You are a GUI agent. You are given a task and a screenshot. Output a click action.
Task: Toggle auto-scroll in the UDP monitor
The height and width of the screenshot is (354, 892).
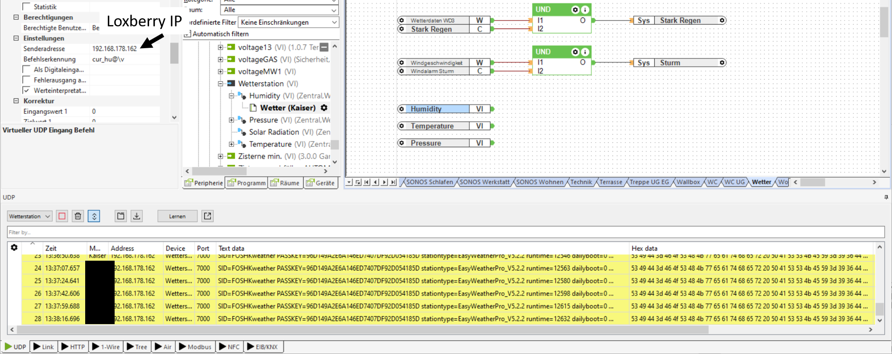pyautogui.click(x=94, y=216)
